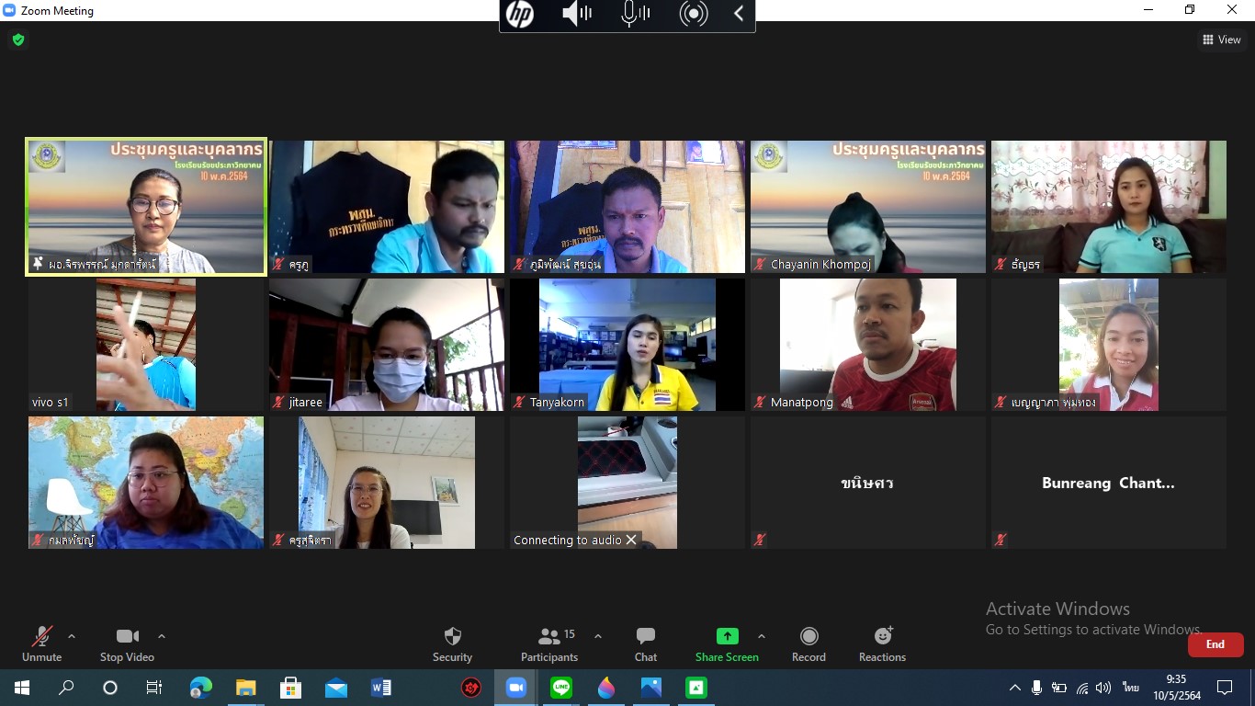The image size is (1255, 706).
Task: Select Tanyakorn's video thumbnail
Action: point(627,345)
